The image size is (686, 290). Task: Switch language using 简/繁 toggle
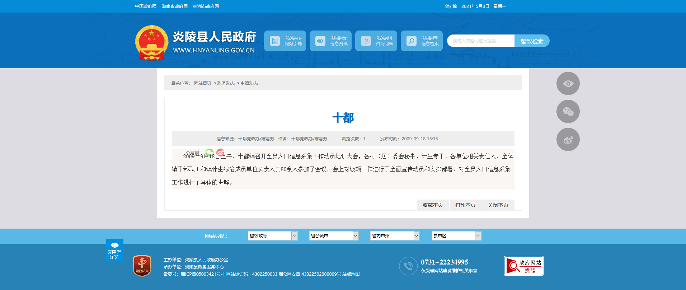click(451, 6)
